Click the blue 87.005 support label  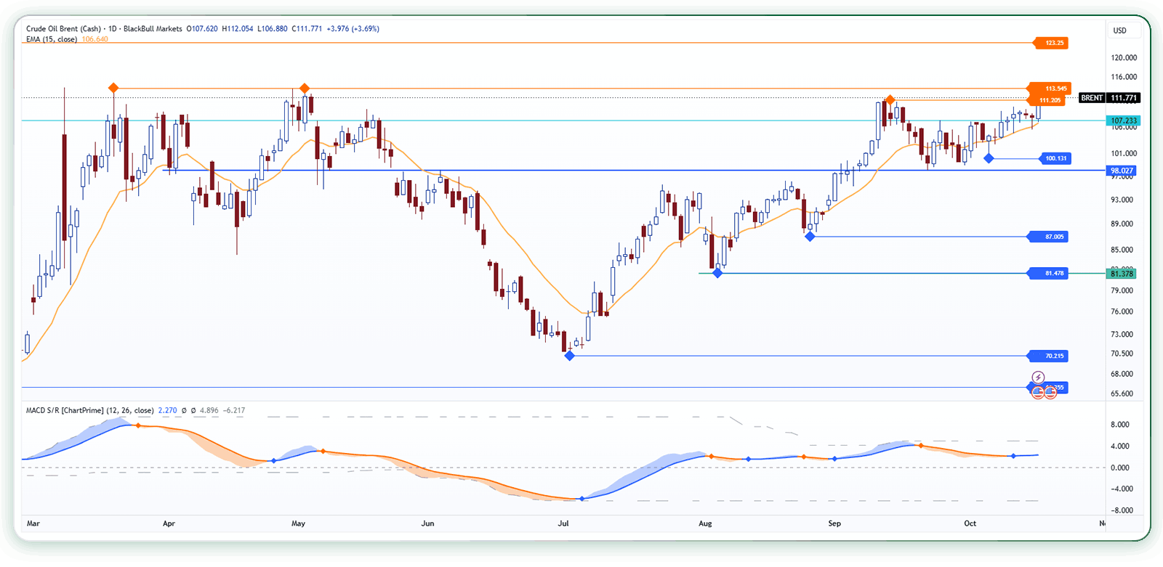click(x=1050, y=237)
